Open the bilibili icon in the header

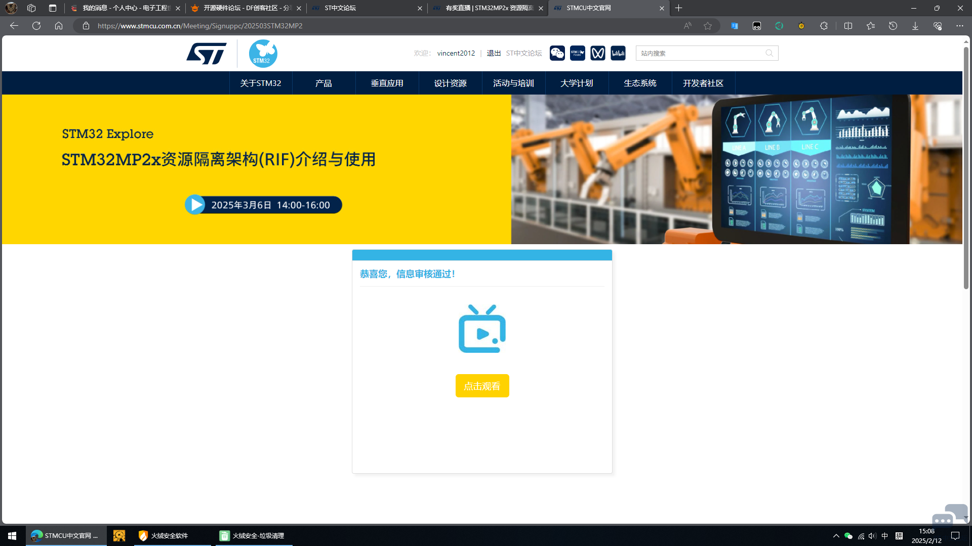pyautogui.click(x=618, y=53)
